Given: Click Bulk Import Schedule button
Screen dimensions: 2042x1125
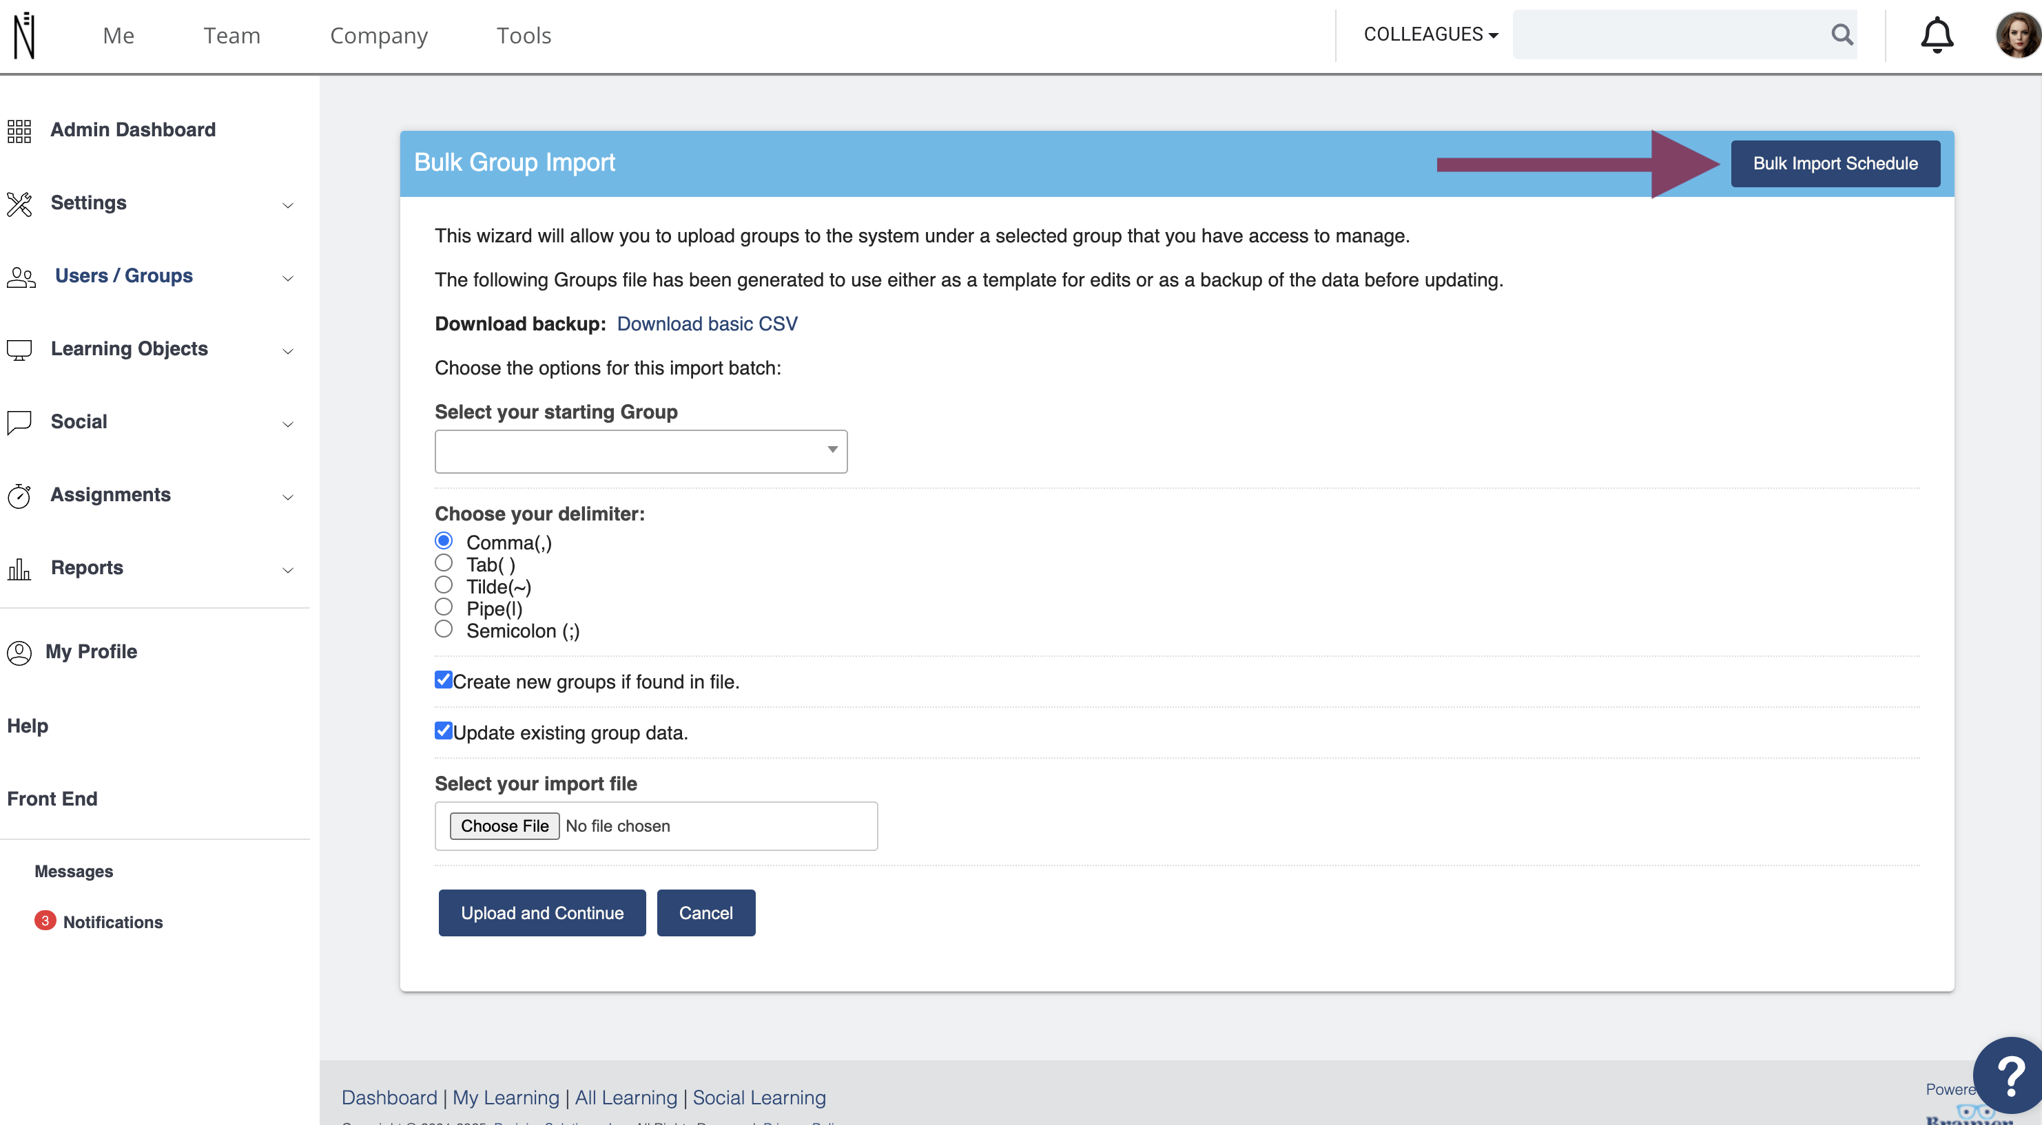Looking at the screenshot, I should coord(1835,163).
